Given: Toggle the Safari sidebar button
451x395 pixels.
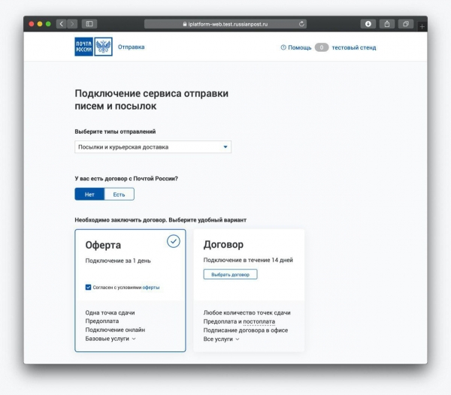Looking at the screenshot, I should point(89,24).
